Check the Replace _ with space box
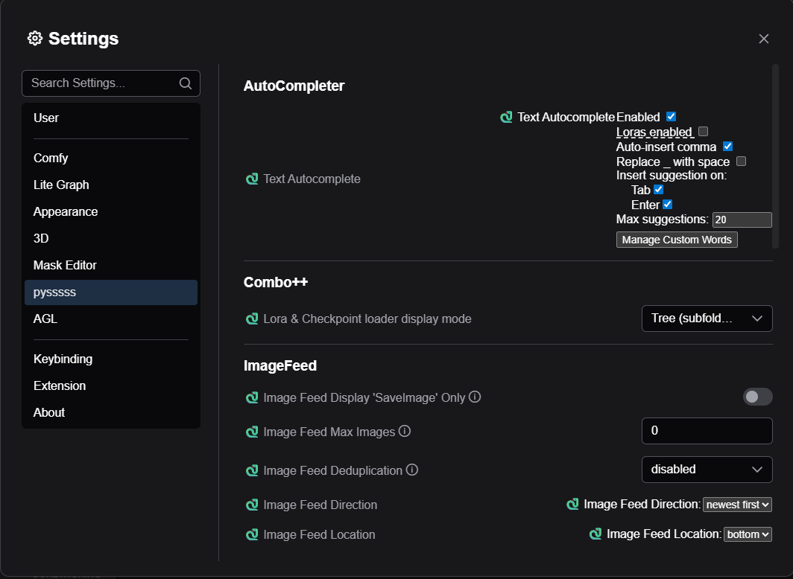793x579 pixels. [x=741, y=161]
